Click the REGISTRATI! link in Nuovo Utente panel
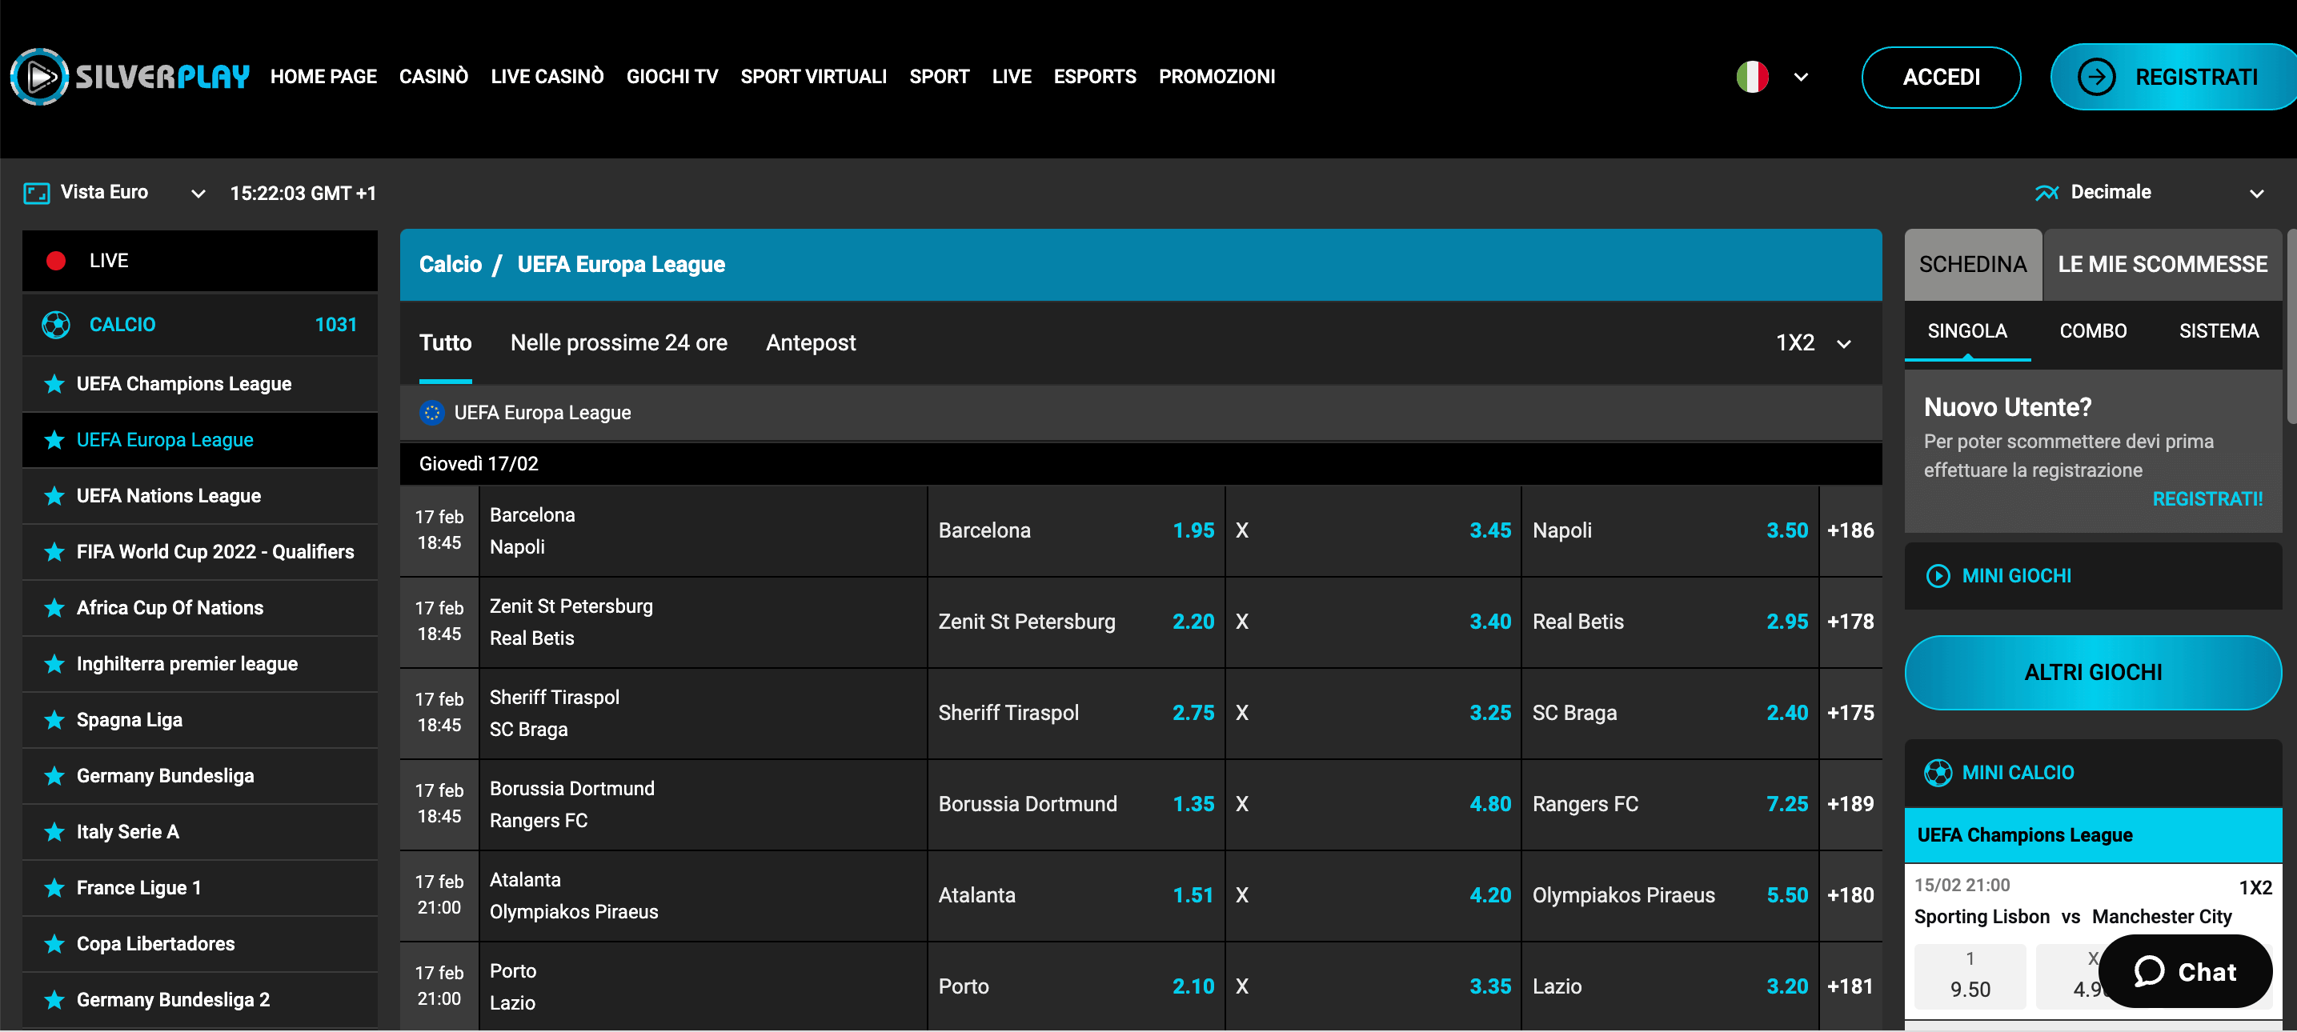2297x1032 pixels. click(x=2207, y=499)
